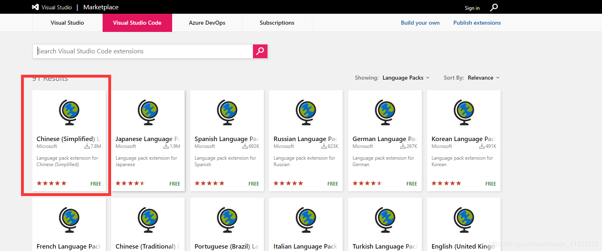Open the Sort By Relevance dropdown
Viewport: 602px width, 251px height.
coord(484,78)
